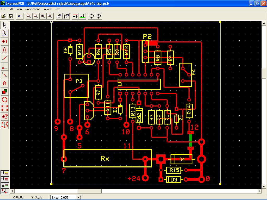
Task: Toggle top copper layer visibility
Action: [5, 179]
